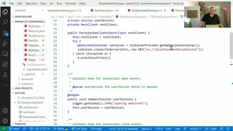Click the 1 Spell status item
The width and height of the screenshot is (233, 131).
(x=211, y=129)
